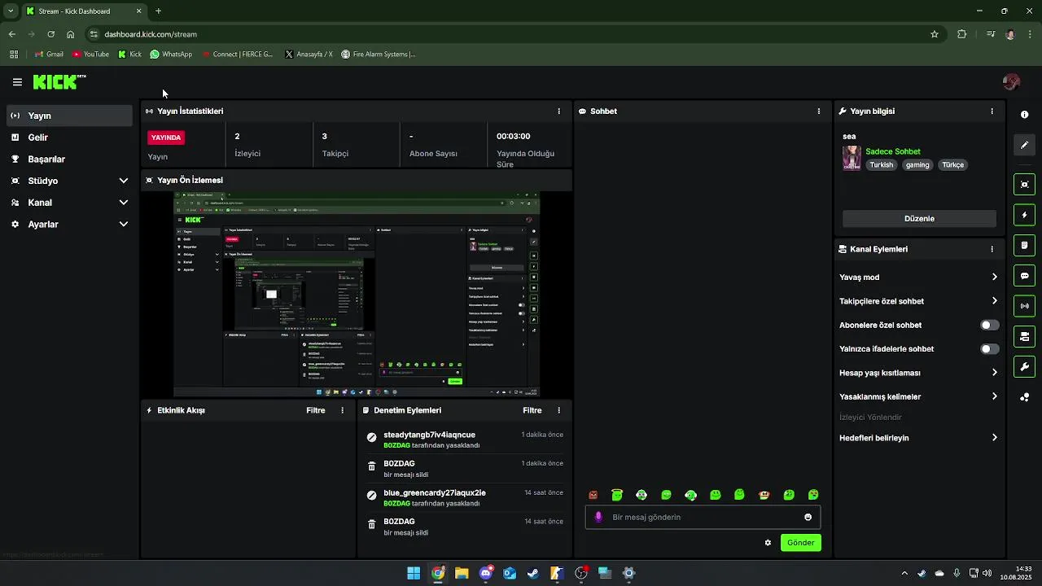Click the chat message input field
This screenshot has width=1042, height=586.
(703, 517)
